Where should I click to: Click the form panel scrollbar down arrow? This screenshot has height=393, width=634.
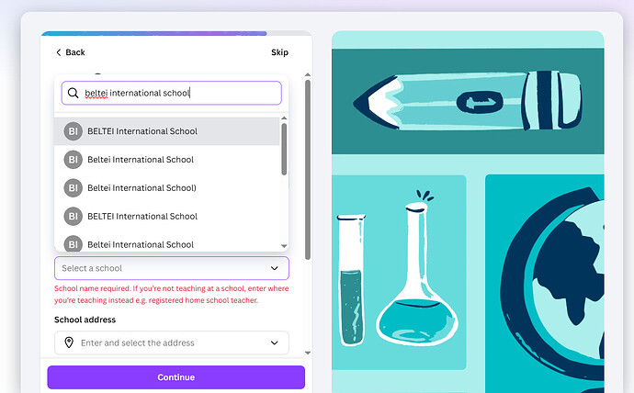[308, 353]
